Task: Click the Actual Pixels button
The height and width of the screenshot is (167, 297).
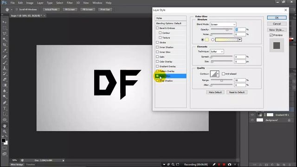Action: coord(51,9)
